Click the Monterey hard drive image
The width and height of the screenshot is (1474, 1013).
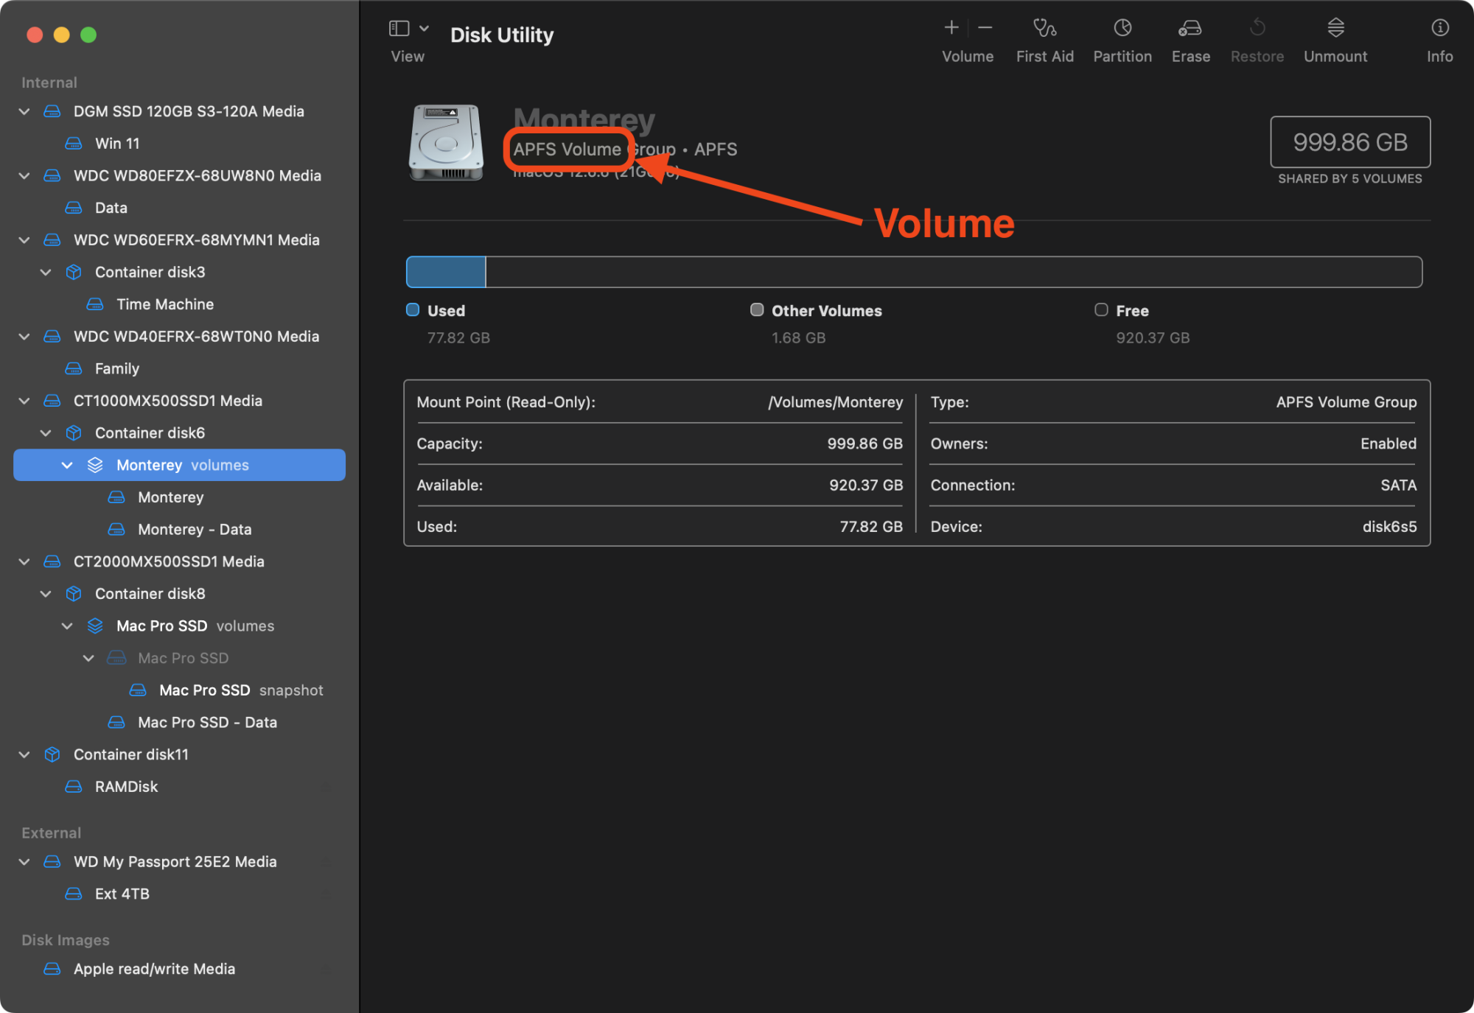[446, 142]
